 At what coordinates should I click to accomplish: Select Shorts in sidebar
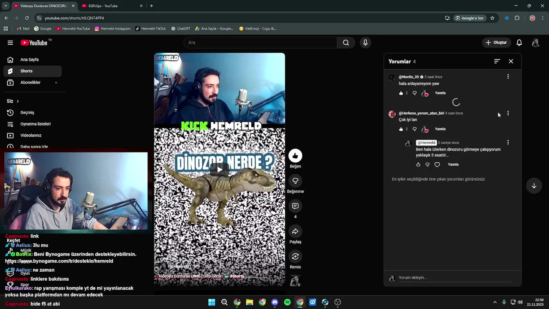click(33, 71)
